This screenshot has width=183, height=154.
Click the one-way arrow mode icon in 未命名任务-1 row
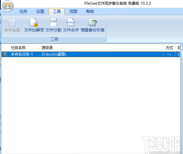pos(169,54)
